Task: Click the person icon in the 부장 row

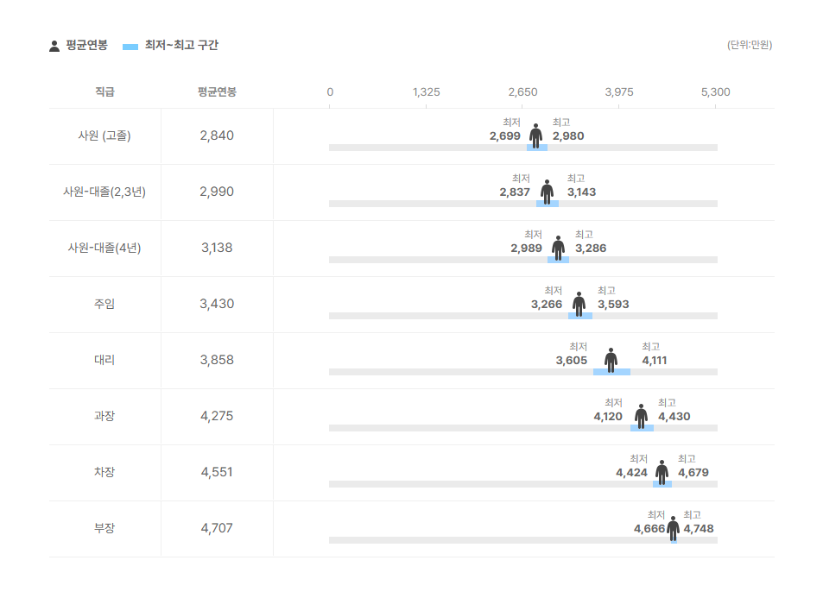Action: pos(673,528)
